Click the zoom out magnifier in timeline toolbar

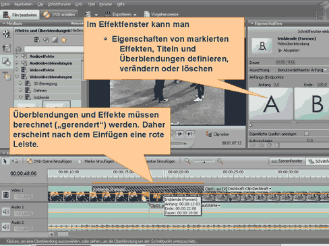click(x=187, y=161)
